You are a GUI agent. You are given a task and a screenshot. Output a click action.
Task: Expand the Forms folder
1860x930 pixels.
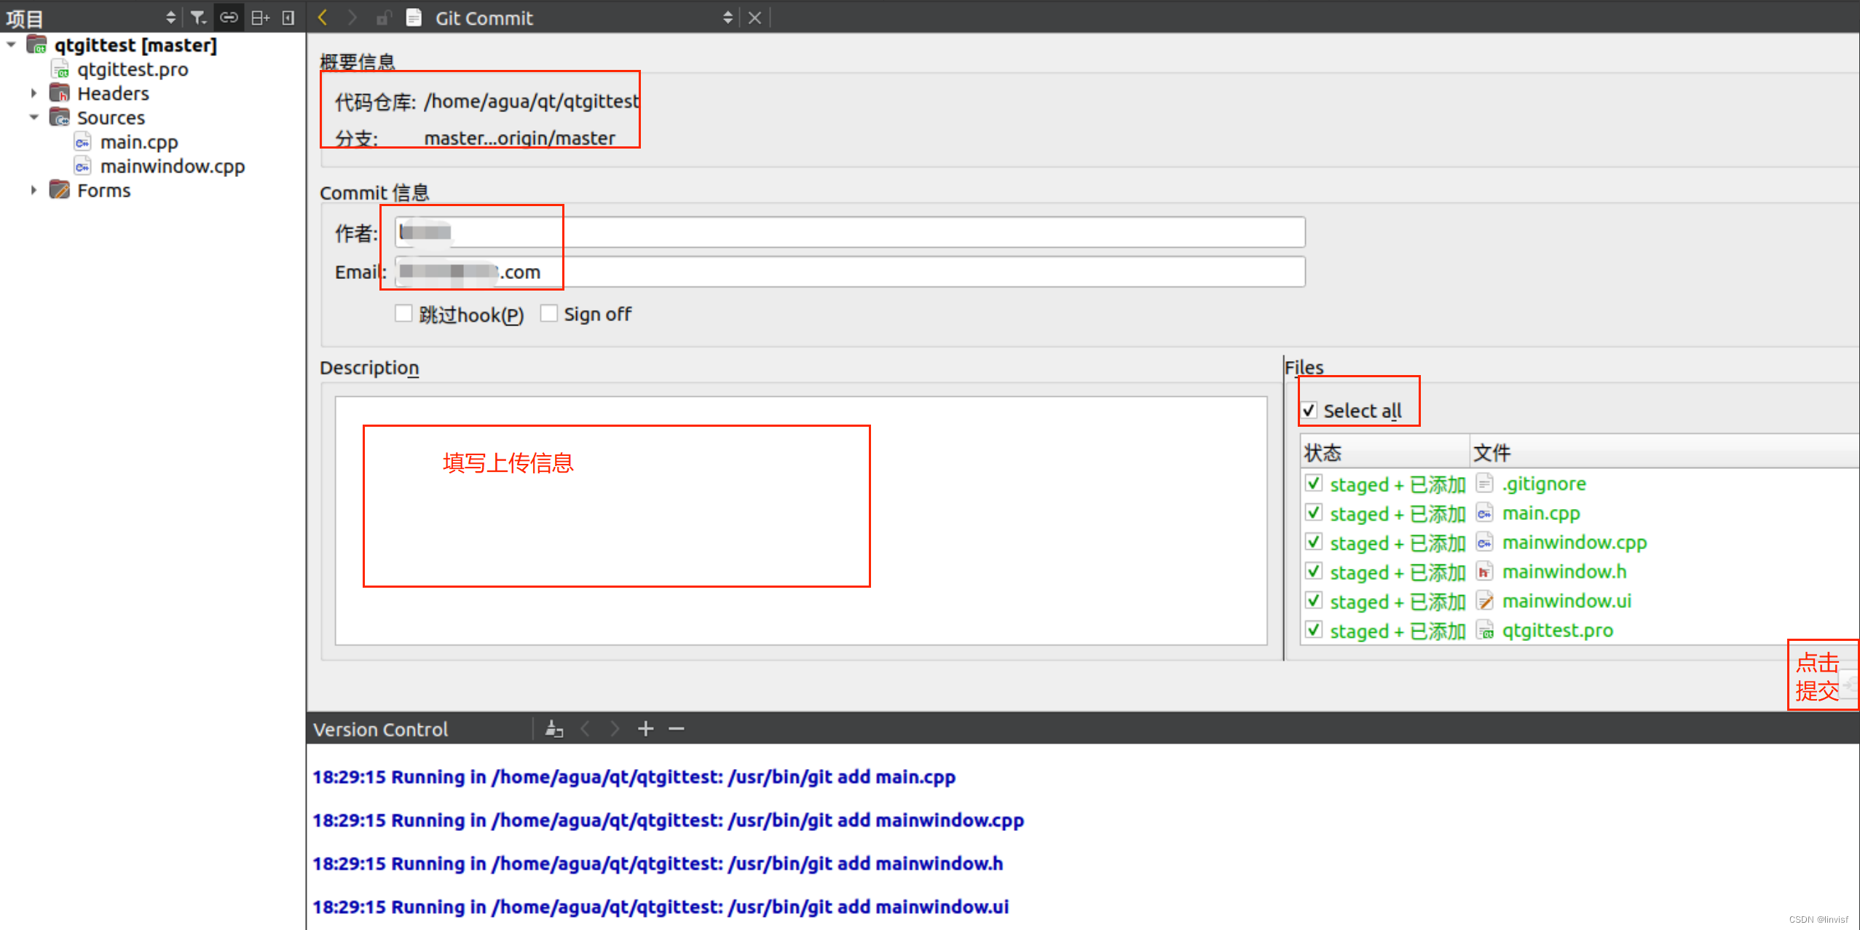coord(34,190)
